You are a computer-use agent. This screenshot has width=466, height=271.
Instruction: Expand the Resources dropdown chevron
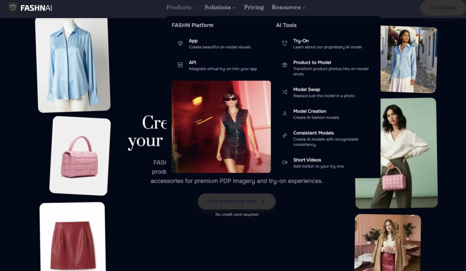[304, 8]
